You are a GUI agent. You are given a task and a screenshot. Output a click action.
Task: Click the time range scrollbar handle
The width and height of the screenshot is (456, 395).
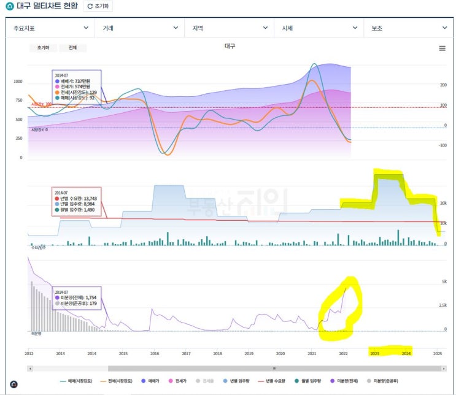tap(274, 369)
